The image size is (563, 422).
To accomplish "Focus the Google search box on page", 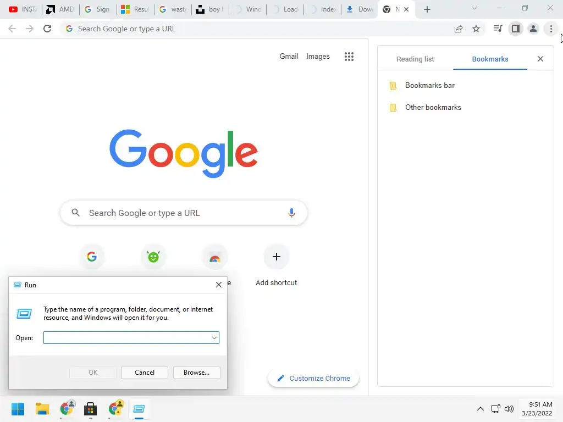I will 184,213.
